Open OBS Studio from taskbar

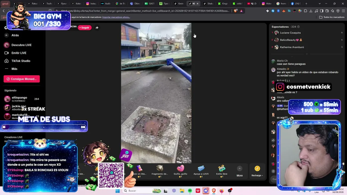(230, 191)
